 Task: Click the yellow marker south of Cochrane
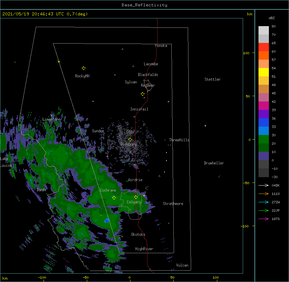click(x=114, y=198)
